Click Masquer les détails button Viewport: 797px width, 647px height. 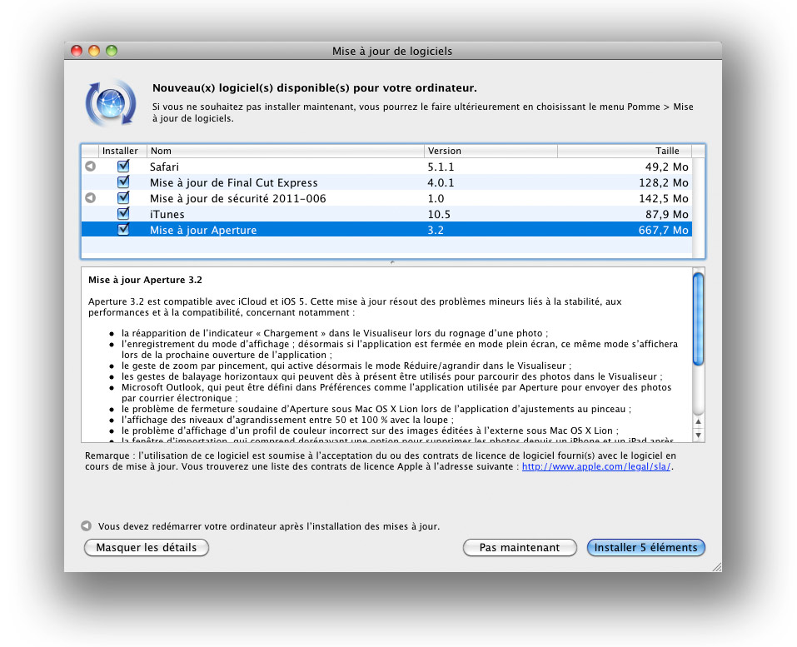[147, 547]
